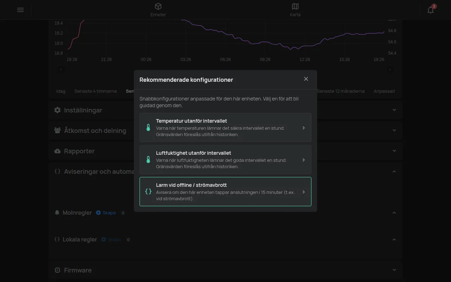Collapse the Aviseringar och automa… section chevron
The width and height of the screenshot is (451, 282).
[x=394, y=171]
